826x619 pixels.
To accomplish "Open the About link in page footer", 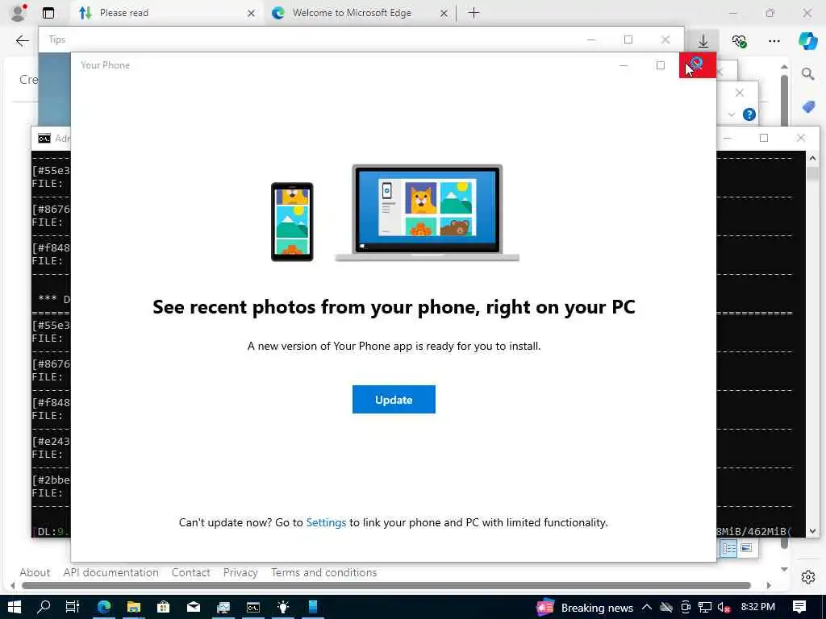I will pos(35,572).
